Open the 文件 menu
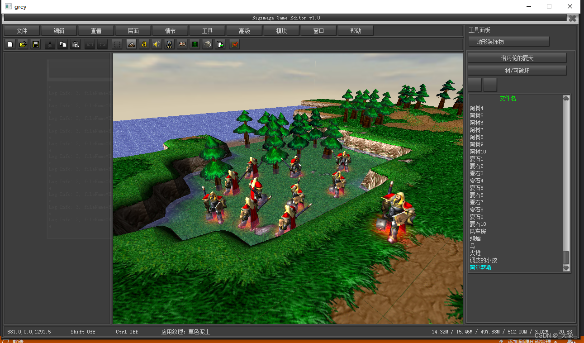This screenshot has height=343, width=584. [22, 31]
